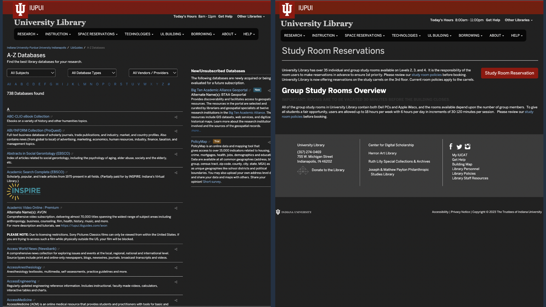Open SPACE RESERVATIONS menu on right page
546x307 pixels.
pyautogui.click(x=365, y=36)
